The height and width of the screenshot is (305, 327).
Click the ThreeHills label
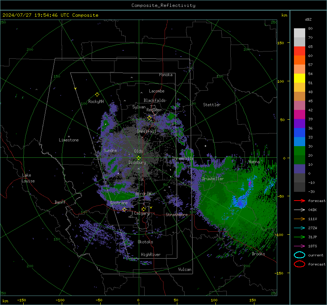pyautogui.click(x=183, y=158)
